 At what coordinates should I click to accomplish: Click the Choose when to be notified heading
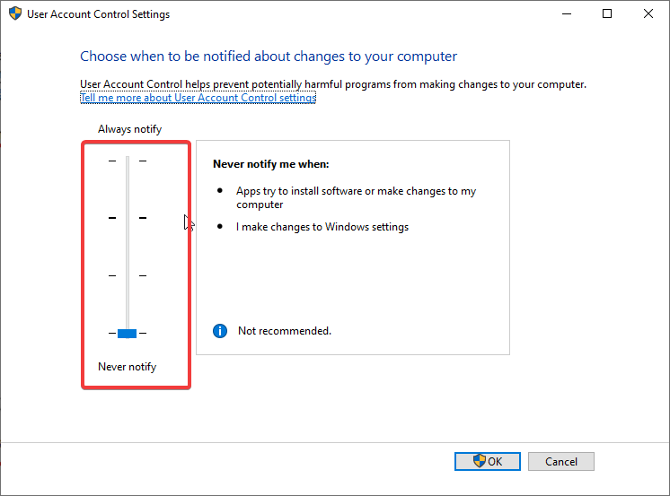[269, 57]
